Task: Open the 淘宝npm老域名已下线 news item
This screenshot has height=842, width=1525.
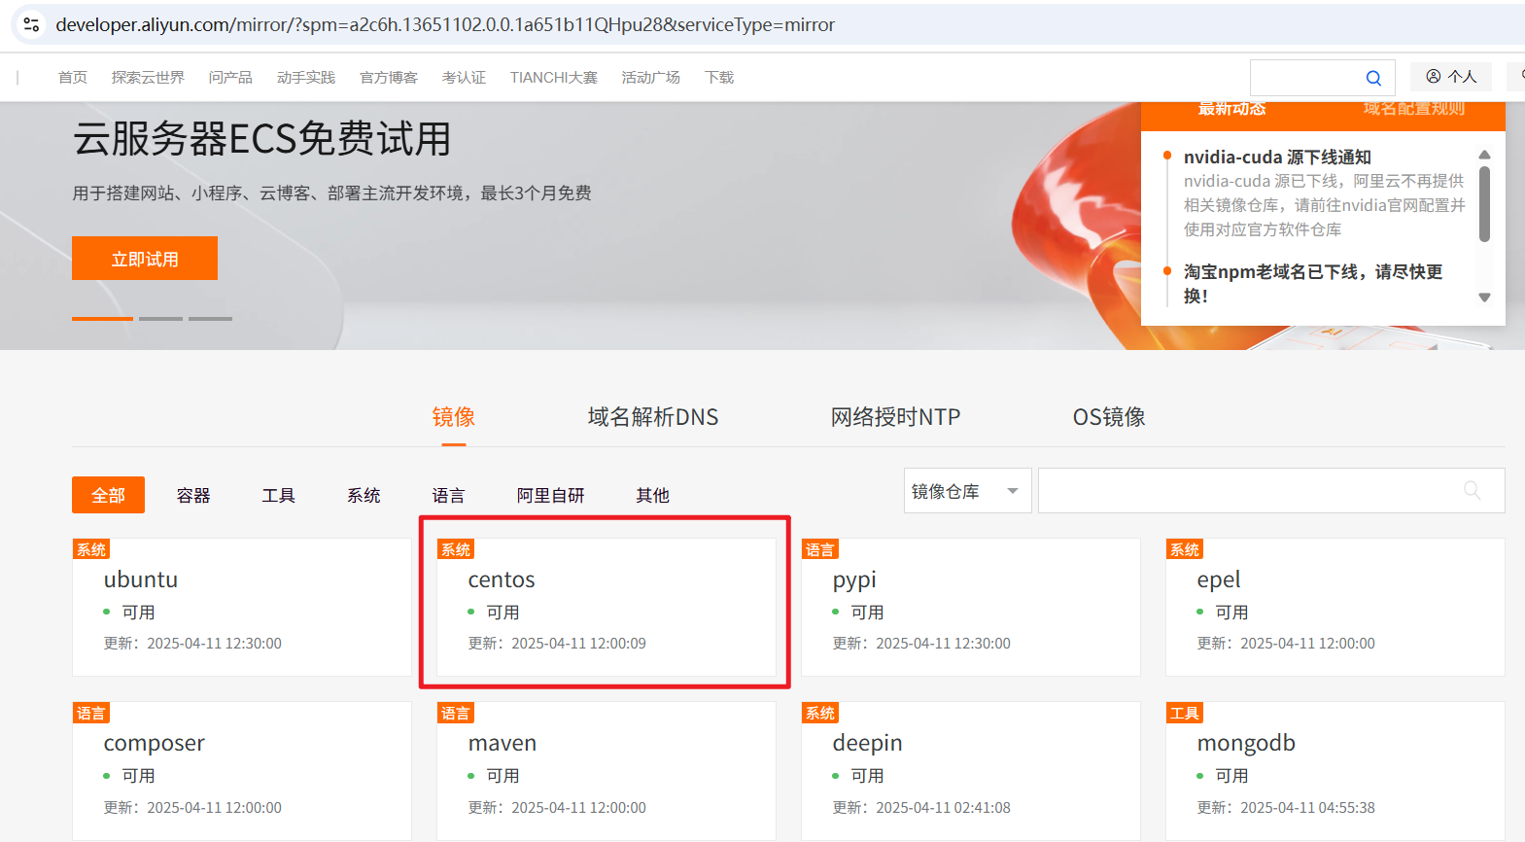Action: tap(1313, 283)
